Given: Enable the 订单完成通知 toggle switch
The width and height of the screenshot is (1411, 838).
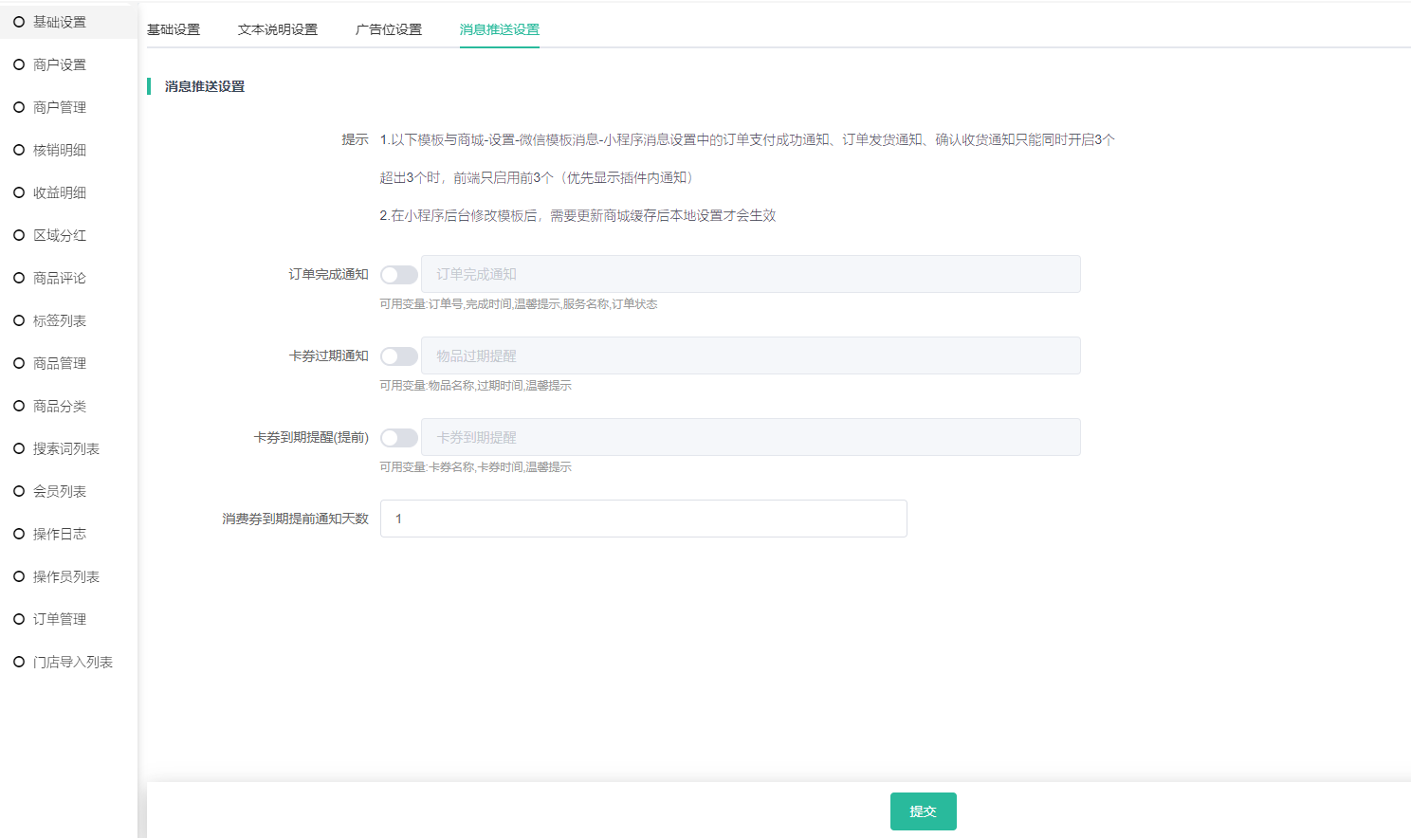Looking at the screenshot, I should tap(398, 275).
